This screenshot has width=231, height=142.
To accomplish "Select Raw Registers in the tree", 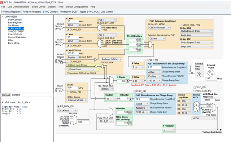I will [x=15, y=23].
